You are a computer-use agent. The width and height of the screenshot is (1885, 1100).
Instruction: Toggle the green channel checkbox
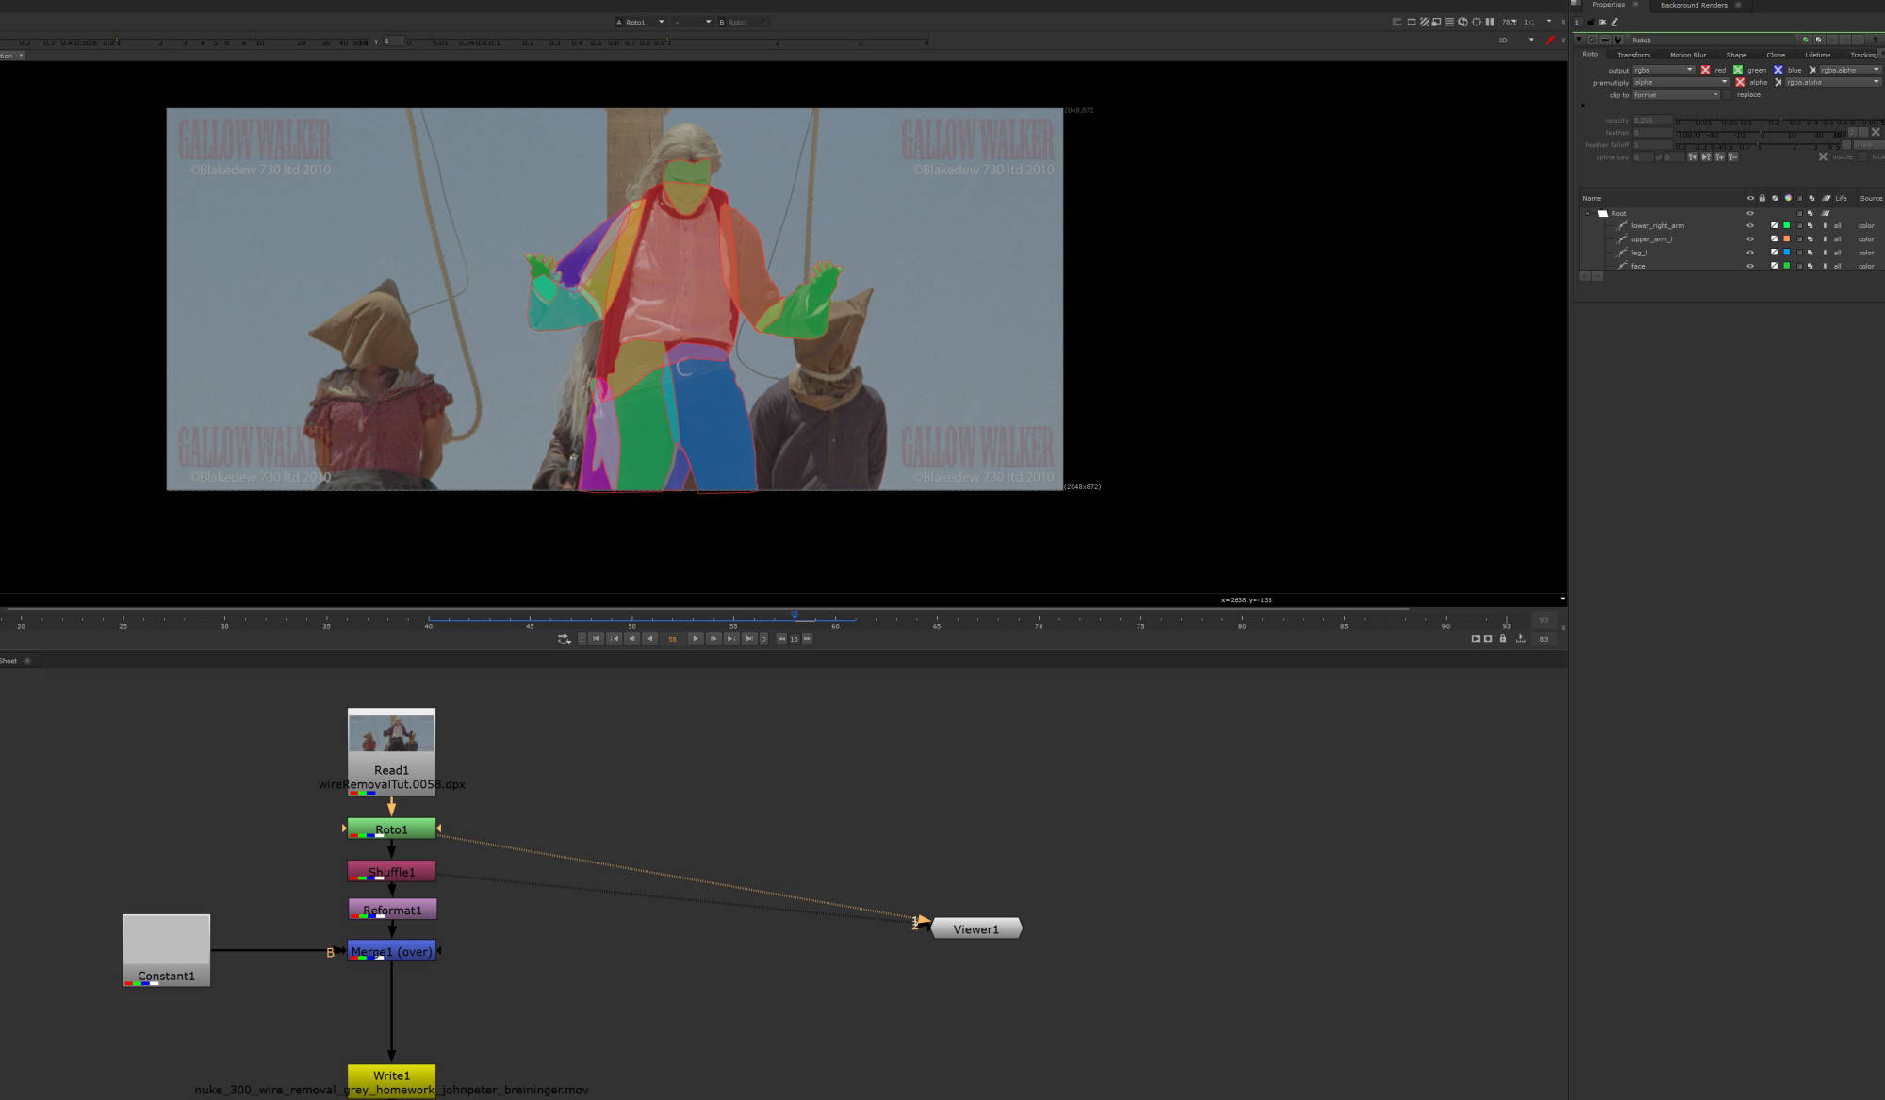[x=1738, y=70]
